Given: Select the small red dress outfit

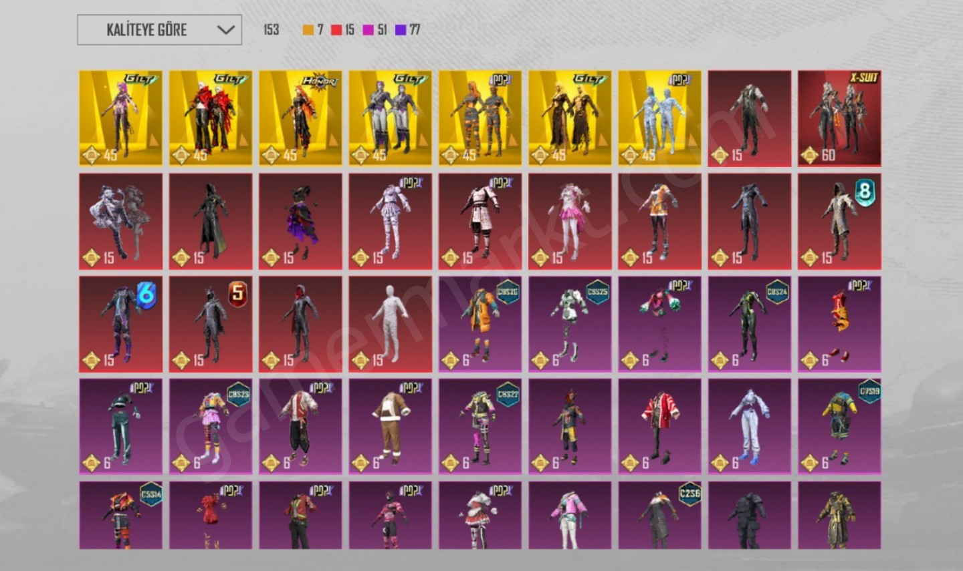Looking at the screenshot, I should (x=211, y=516).
